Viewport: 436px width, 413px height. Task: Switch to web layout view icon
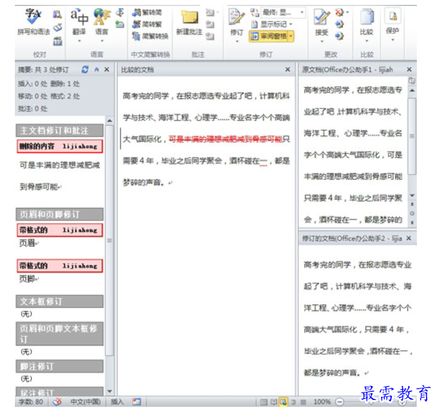[x=283, y=402]
